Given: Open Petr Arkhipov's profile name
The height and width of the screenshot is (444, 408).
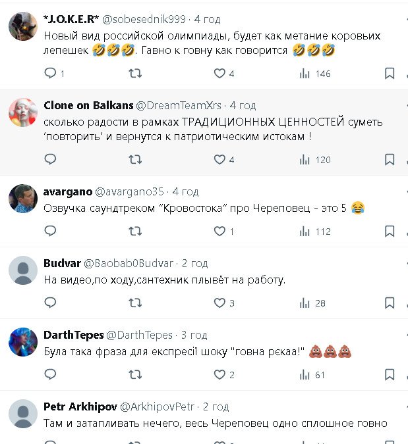Looking at the screenshot, I should 80,407.
